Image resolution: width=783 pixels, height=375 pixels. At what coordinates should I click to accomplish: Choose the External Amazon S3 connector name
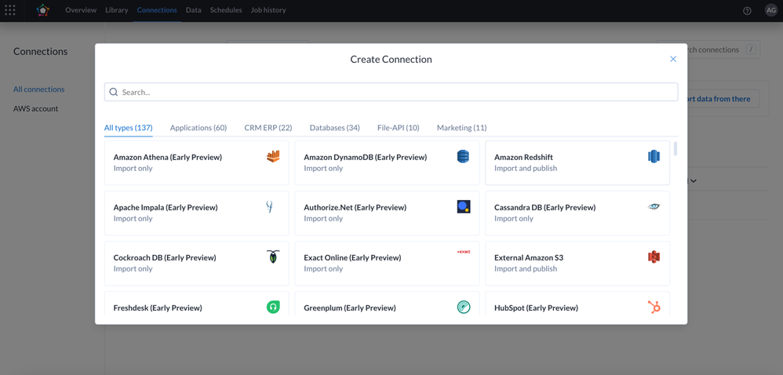[529, 257]
